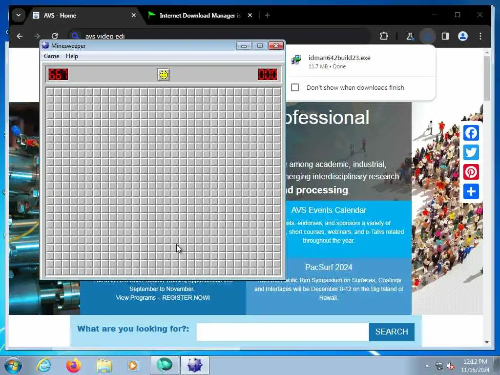
Task: Open the Chrome three-dot menu
Action: (480, 36)
